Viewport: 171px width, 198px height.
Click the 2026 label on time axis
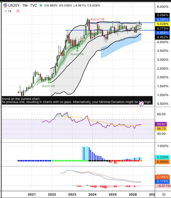pos(133,195)
